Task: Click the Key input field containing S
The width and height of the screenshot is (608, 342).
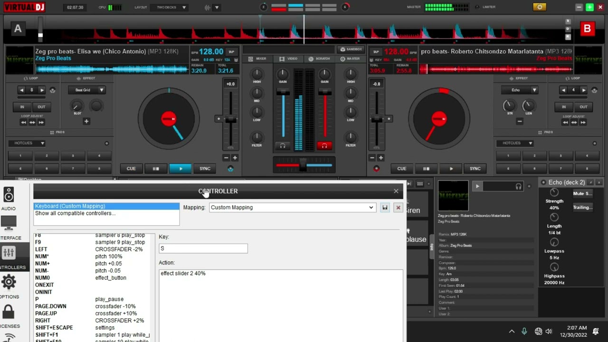Action: (x=203, y=248)
